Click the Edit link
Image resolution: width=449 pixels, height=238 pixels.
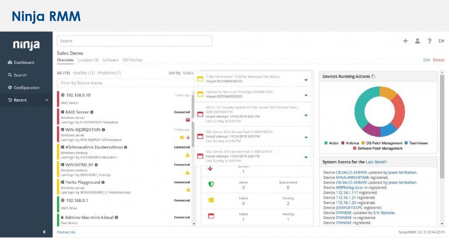426,60
